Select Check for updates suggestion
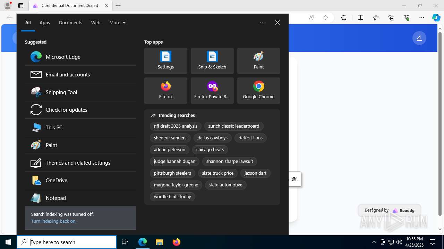The image size is (444, 249). click(80, 110)
